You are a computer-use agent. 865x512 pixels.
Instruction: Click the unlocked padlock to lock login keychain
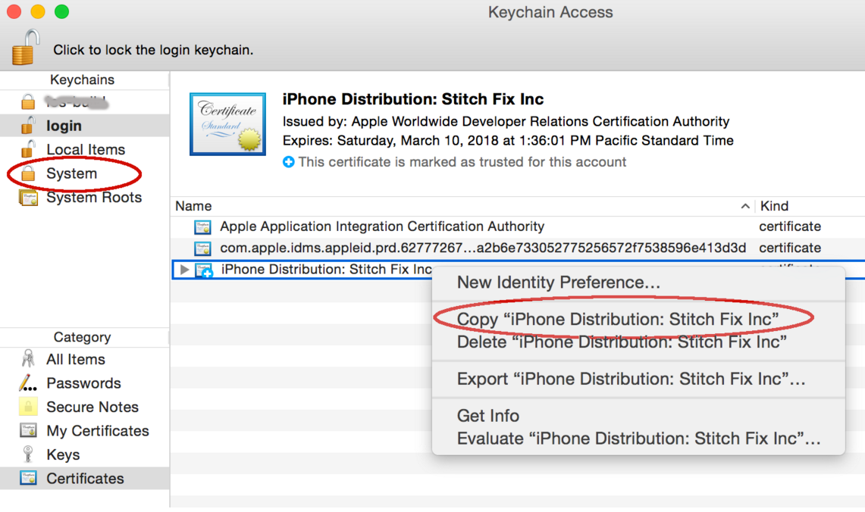[x=25, y=48]
